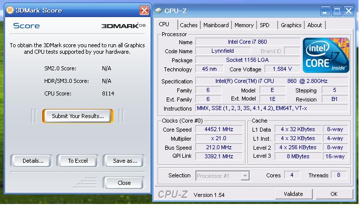Image resolution: width=360 pixels, height=209 pixels.
Task: Click the Package field Socket 1156 LGA
Action: pos(248,60)
